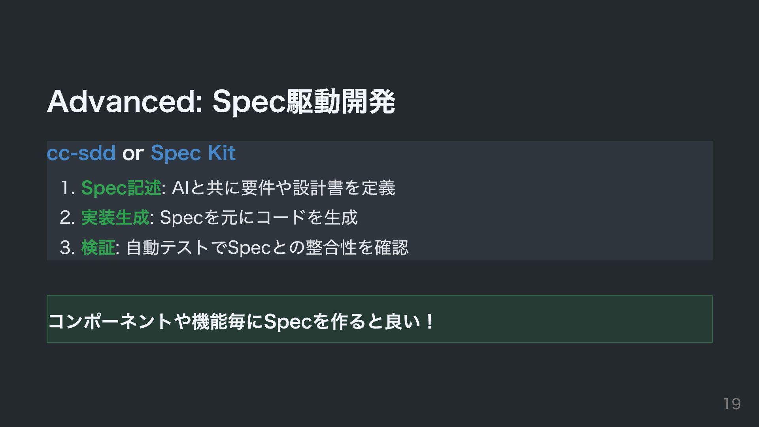Image resolution: width=759 pixels, height=427 pixels.
Task: Click "機能毎に" in the callout text
Action: pyautogui.click(x=227, y=321)
